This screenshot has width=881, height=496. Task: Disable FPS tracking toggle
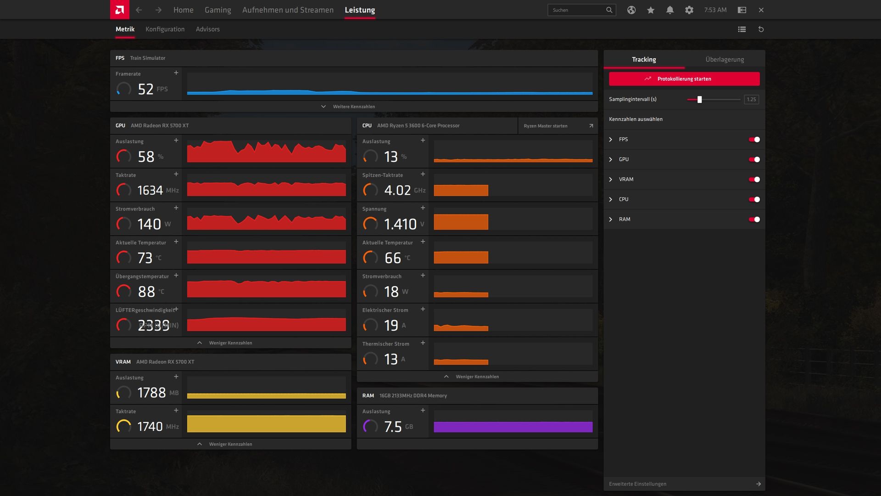click(x=754, y=140)
